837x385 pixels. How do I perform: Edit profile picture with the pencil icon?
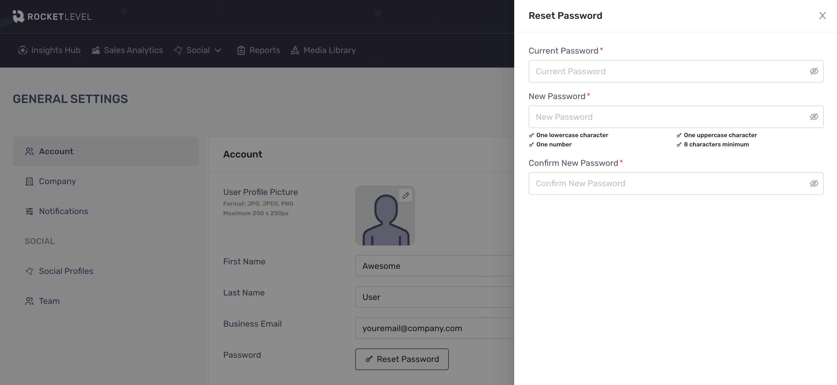click(x=406, y=195)
